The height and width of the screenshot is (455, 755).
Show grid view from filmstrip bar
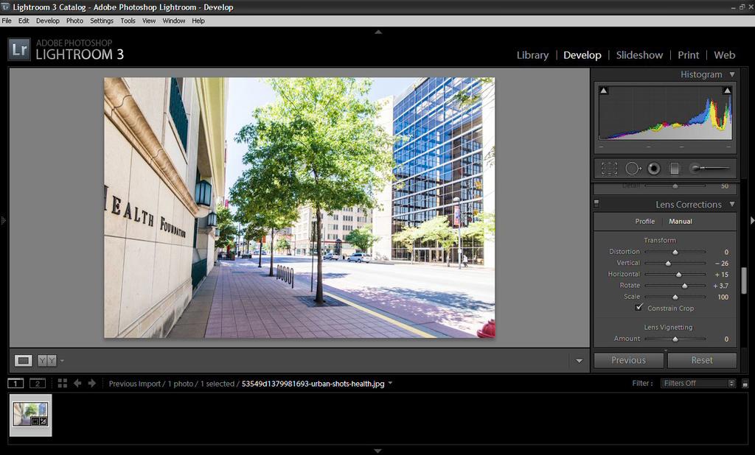(63, 383)
